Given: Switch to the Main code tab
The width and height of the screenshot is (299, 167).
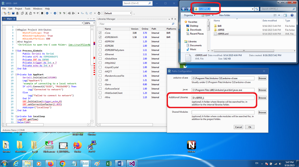Looking at the screenshot, I should pyautogui.click(x=9, y=19).
